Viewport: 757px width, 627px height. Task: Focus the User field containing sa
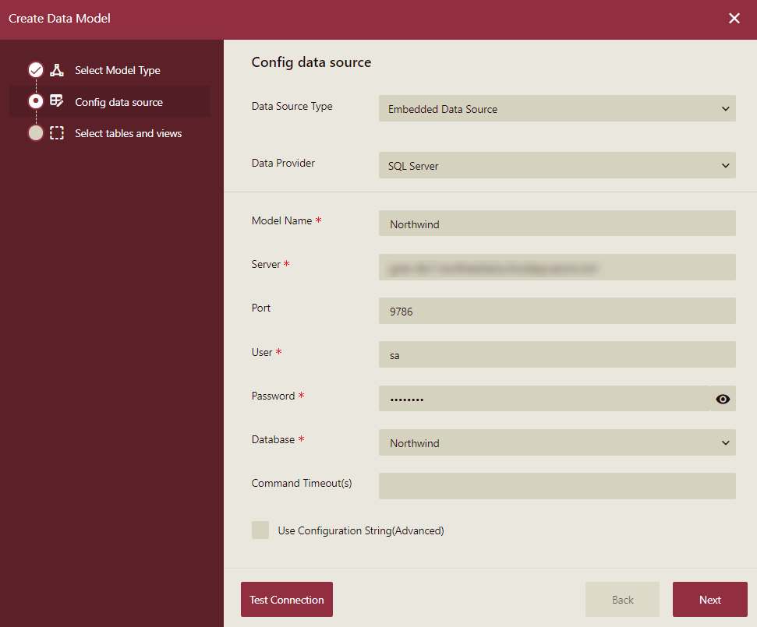(x=557, y=354)
